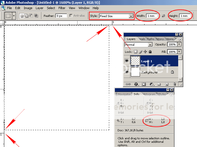Open the Style dropdown showing Fixed Size

(116, 16)
